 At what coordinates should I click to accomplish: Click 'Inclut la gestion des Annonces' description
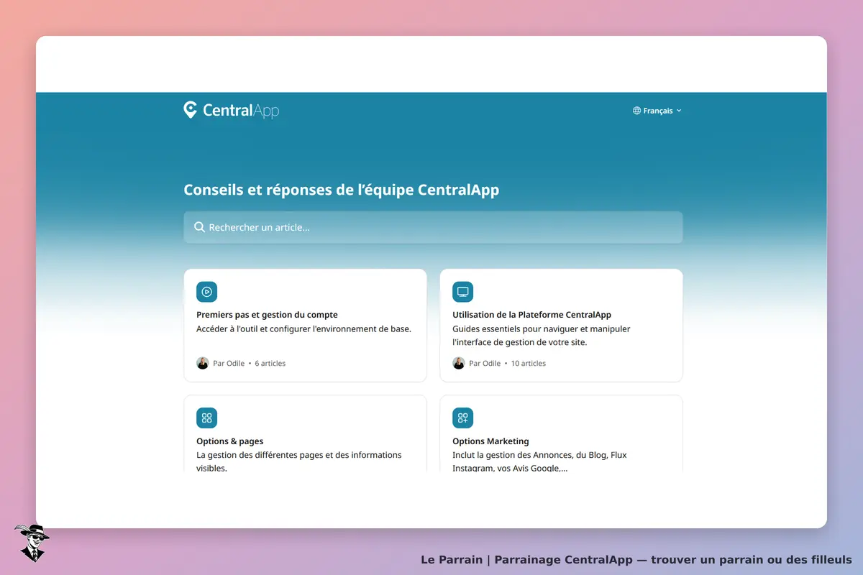point(539,461)
